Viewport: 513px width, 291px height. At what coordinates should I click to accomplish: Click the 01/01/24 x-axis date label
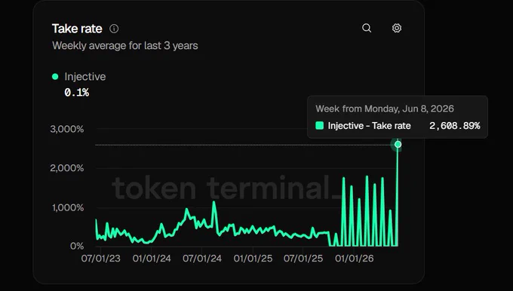[152, 259]
